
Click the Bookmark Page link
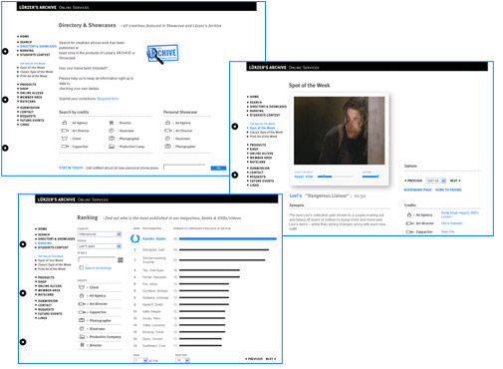pos(417,189)
